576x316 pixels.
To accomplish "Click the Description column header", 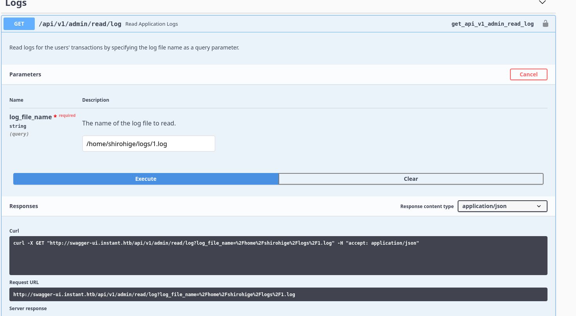I will [x=96, y=100].
